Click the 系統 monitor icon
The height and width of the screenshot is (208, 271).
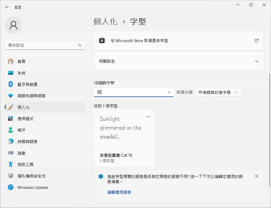click(11, 73)
